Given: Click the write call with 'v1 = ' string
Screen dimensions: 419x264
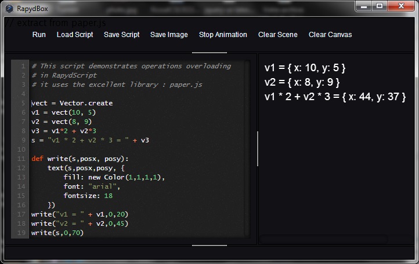Looking at the screenshot, I should (x=80, y=214).
